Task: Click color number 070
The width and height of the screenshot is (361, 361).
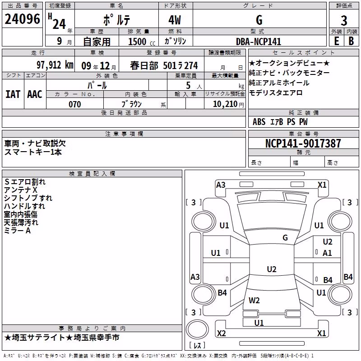Action: 75,104
